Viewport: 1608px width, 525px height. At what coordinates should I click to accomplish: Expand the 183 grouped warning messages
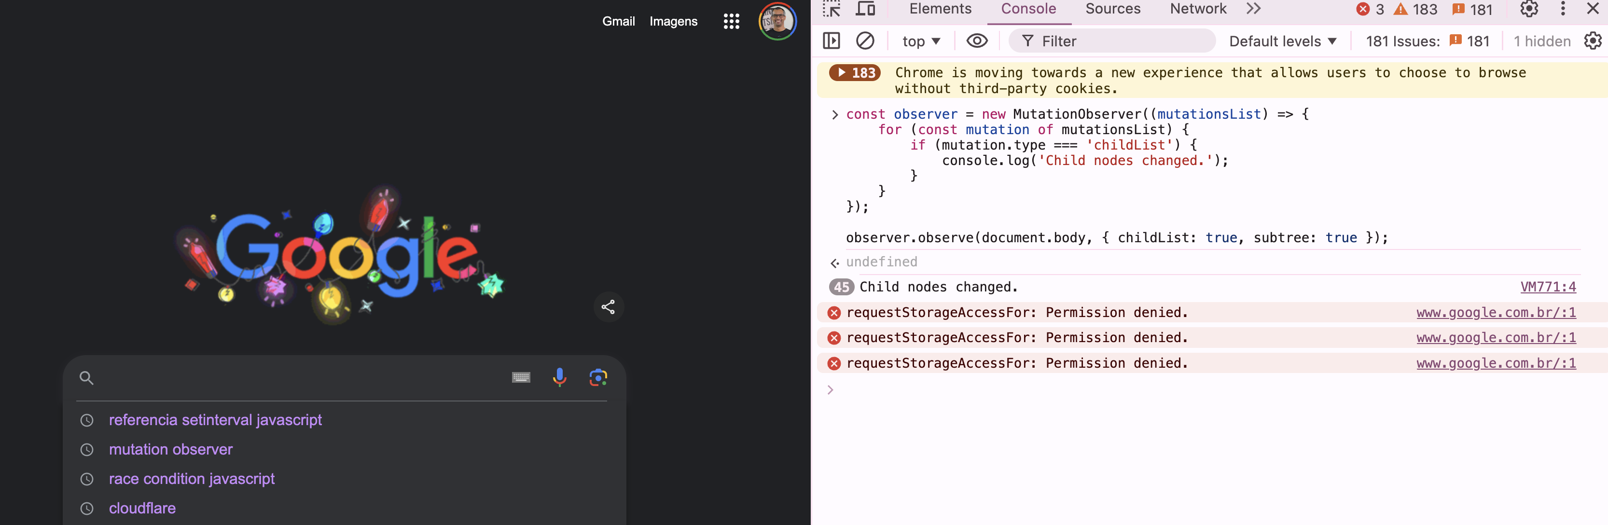855,73
